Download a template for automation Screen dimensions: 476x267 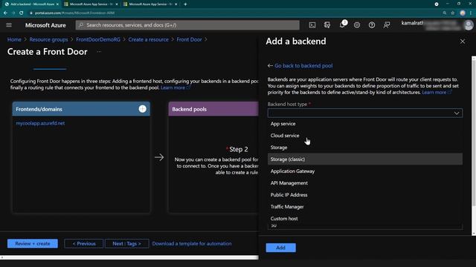(192, 243)
